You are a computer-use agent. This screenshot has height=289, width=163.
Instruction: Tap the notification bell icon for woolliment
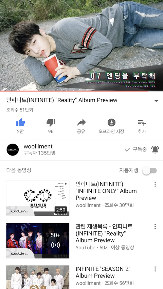pyautogui.click(x=155, y=149)
